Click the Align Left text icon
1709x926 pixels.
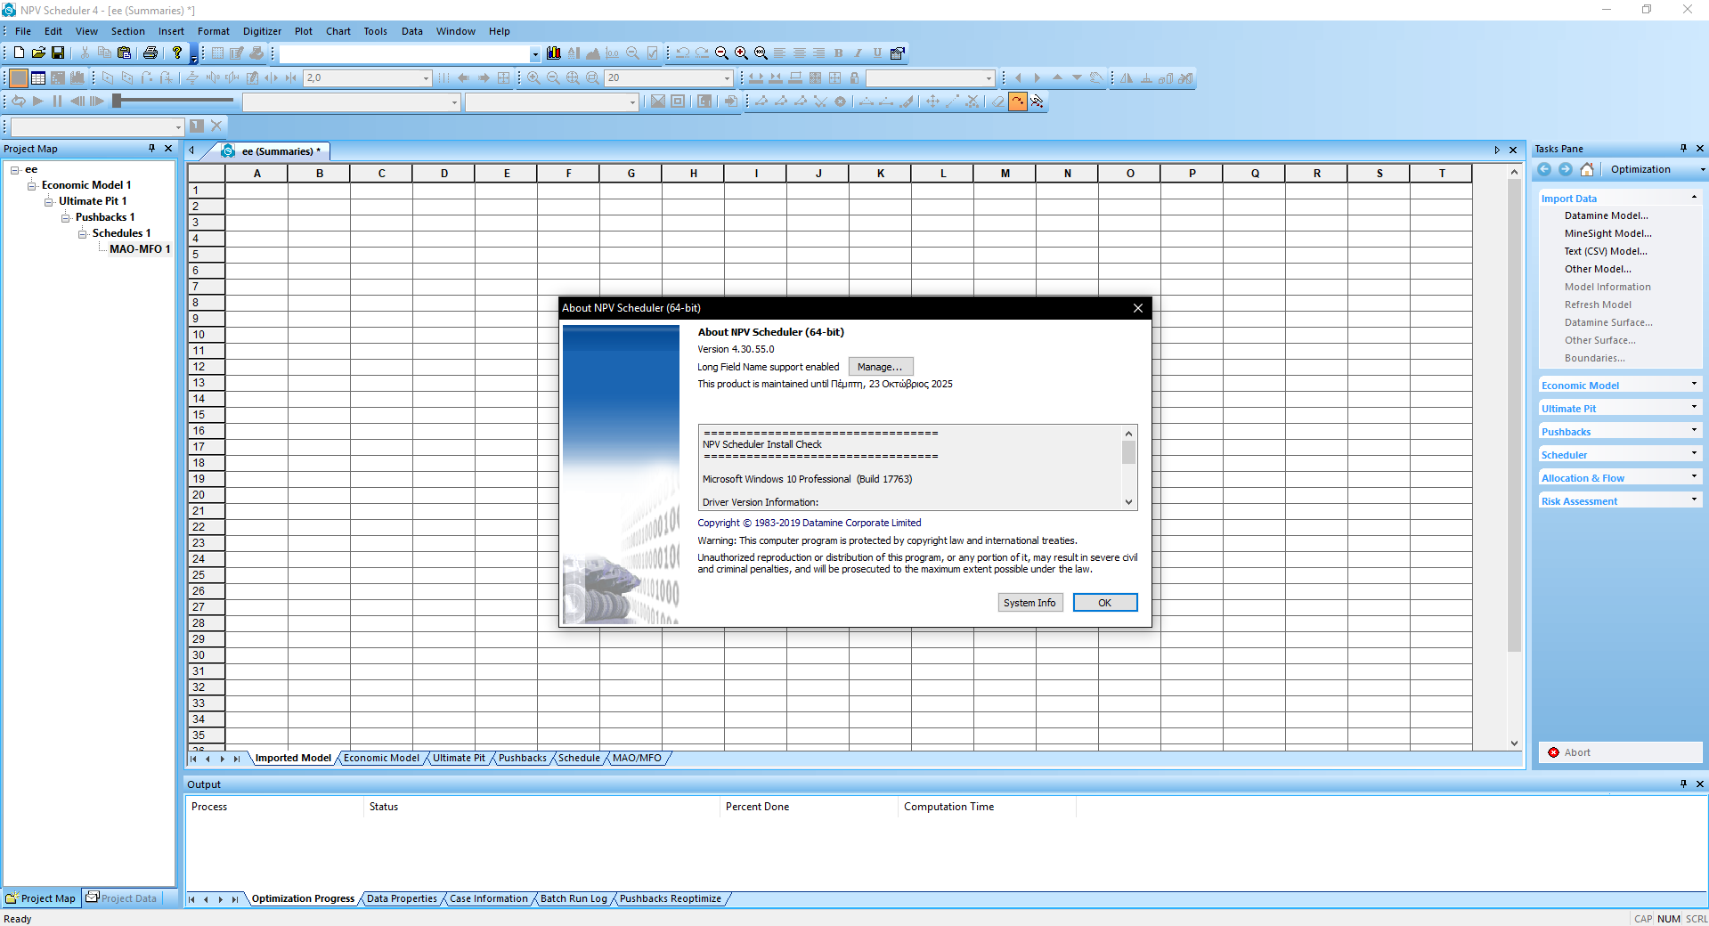tap(780, 53)
